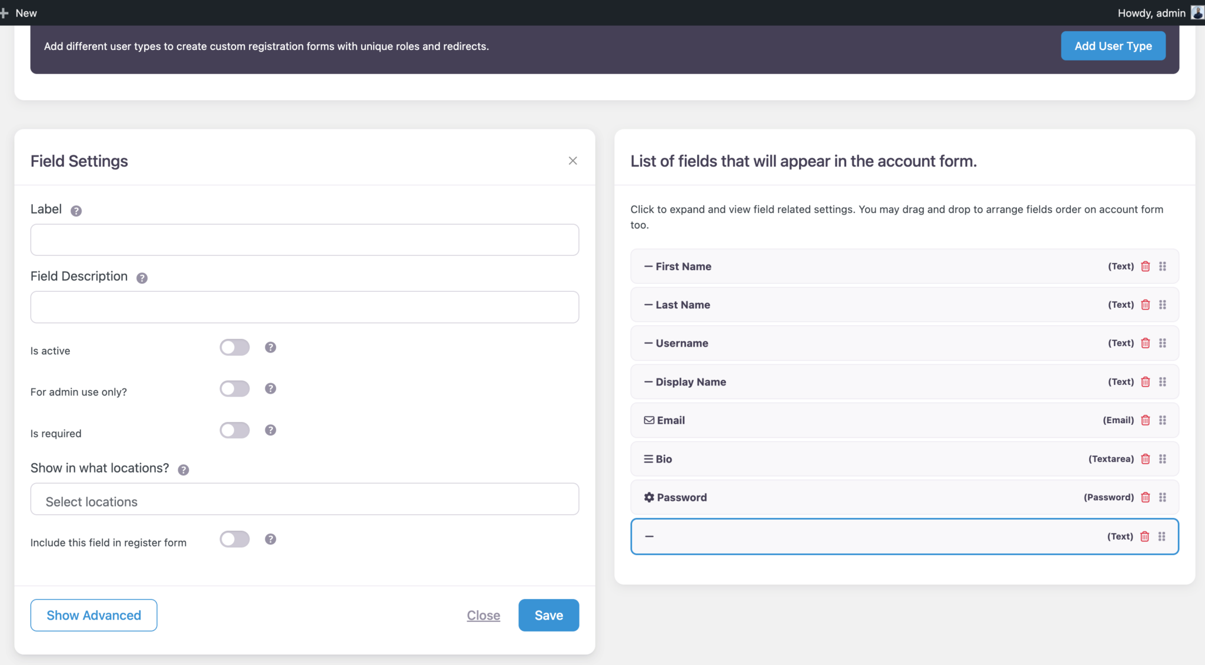Delete the First Name field
Screen dimensions: 1205x665
pos(1145,267)
